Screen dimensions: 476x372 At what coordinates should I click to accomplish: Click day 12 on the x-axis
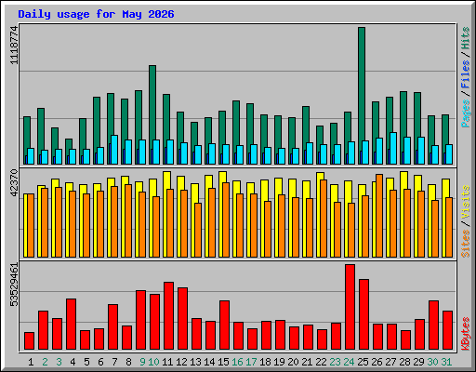(x=181, y=362)
